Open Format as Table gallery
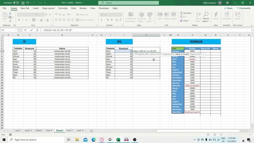The width and height of the screenshot is (254, 143). pos(141,17)
